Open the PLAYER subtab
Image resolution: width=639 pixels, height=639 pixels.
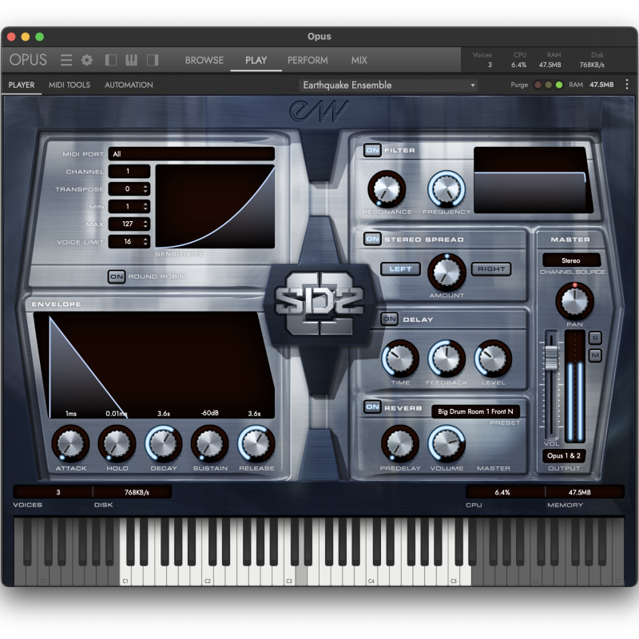pos(22,85)
